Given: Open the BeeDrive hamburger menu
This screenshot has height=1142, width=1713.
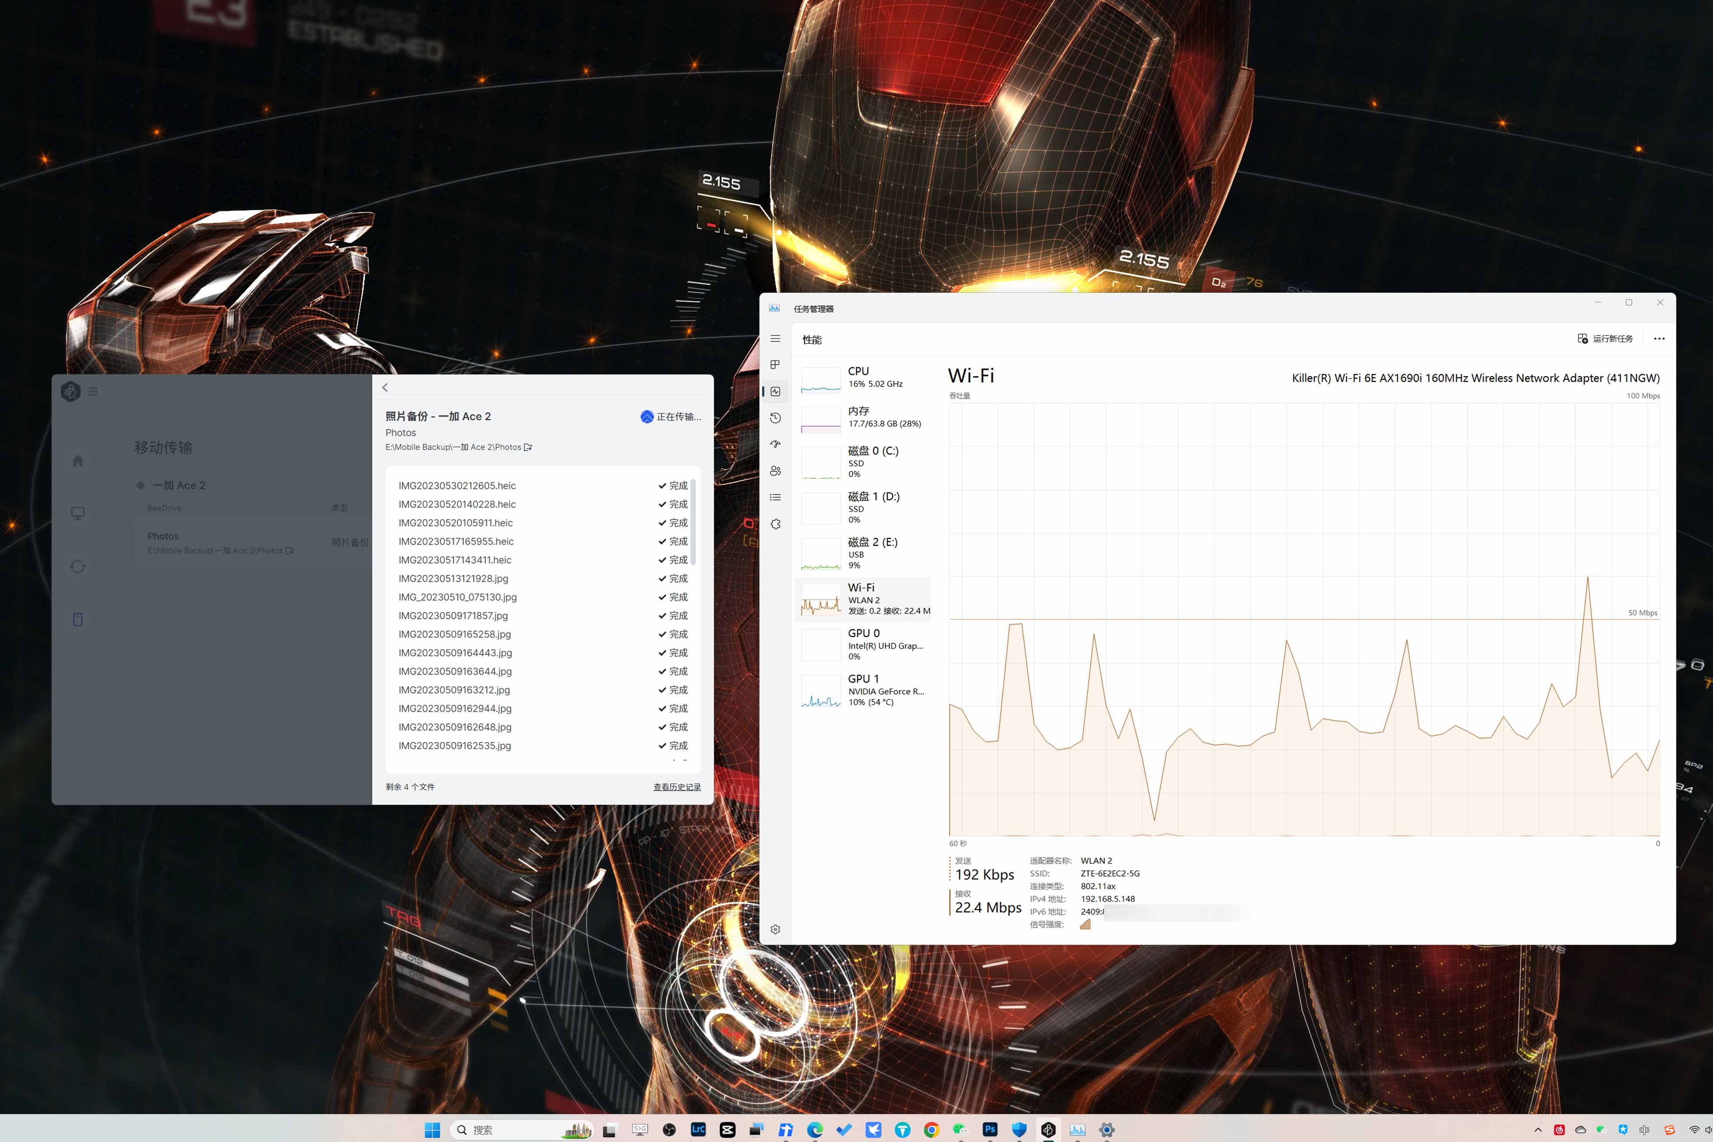Looking at the screenshot, I should tap(93, 391).
